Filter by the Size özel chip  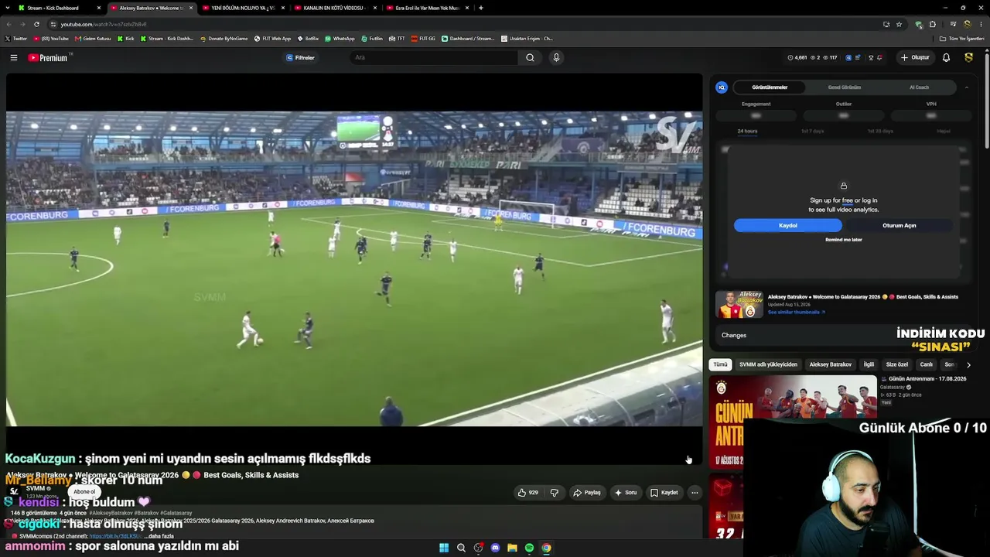coord(897,364)
